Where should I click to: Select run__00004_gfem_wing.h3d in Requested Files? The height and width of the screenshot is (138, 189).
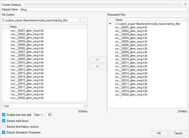click(x=131, y=38)
